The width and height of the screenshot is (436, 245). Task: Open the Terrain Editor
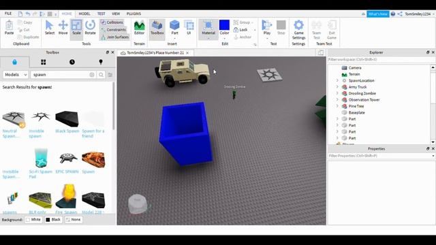[139, 27]
